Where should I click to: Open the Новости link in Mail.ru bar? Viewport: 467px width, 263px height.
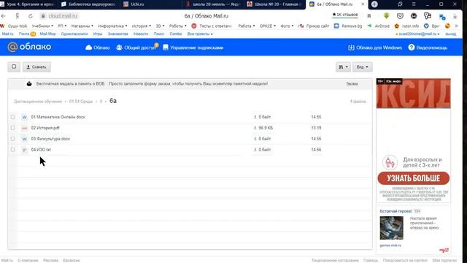[141, 34]
